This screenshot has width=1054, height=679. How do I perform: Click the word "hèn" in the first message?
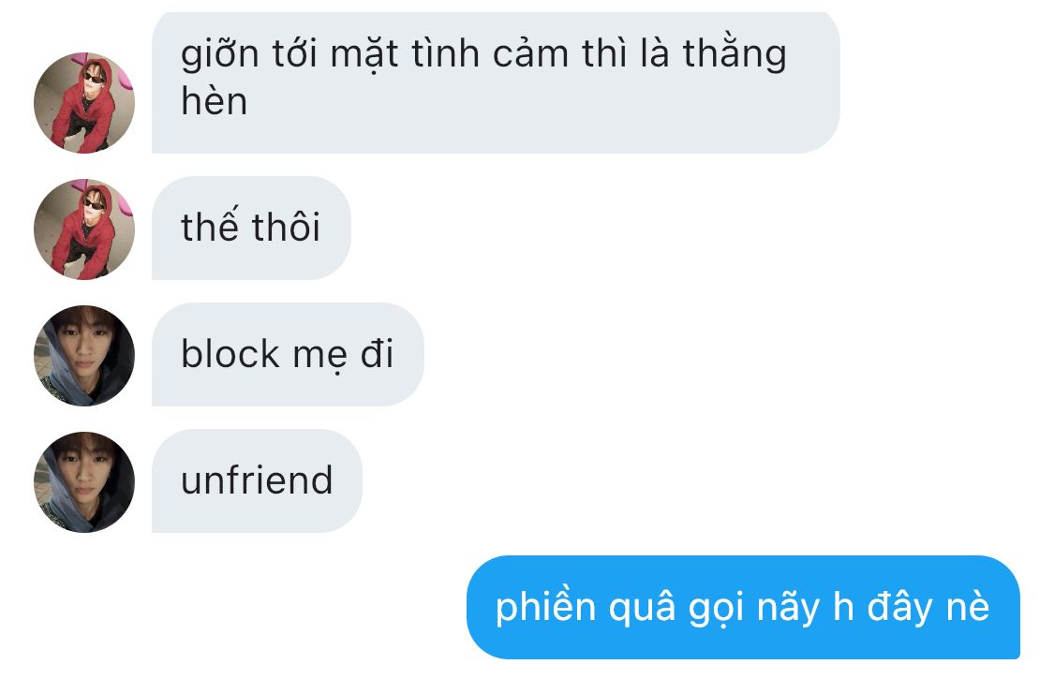(x=215, y=101)
